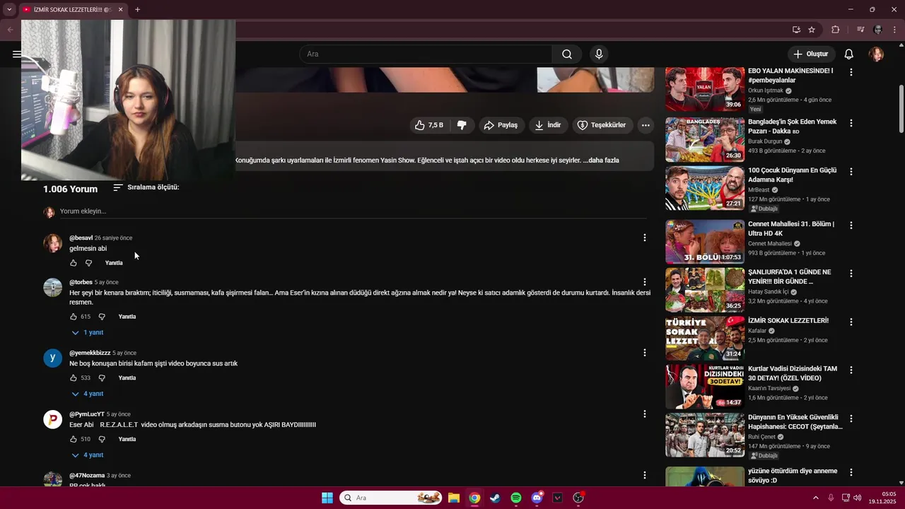This screenshot has height=509, width=905.
Task: Open Chrome three-dot menu
Action: tap(894, 30)
